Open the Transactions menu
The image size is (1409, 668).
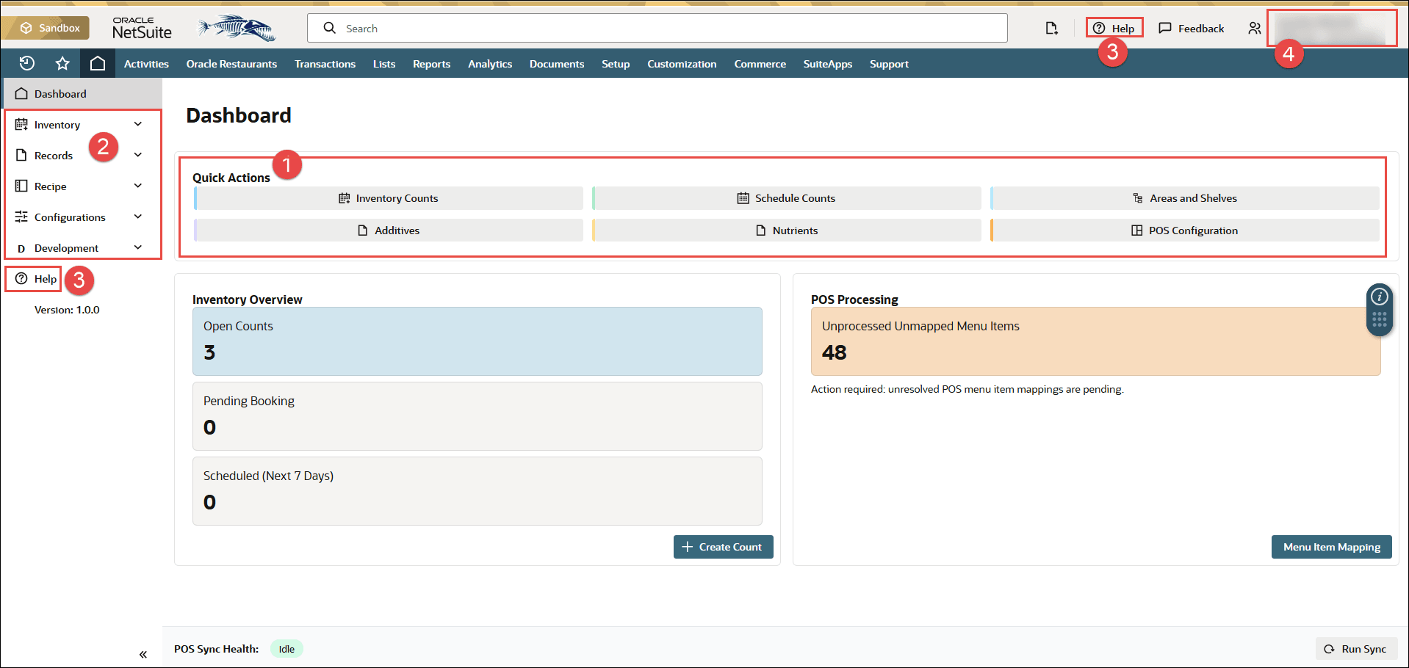click(x=325, y=64)
